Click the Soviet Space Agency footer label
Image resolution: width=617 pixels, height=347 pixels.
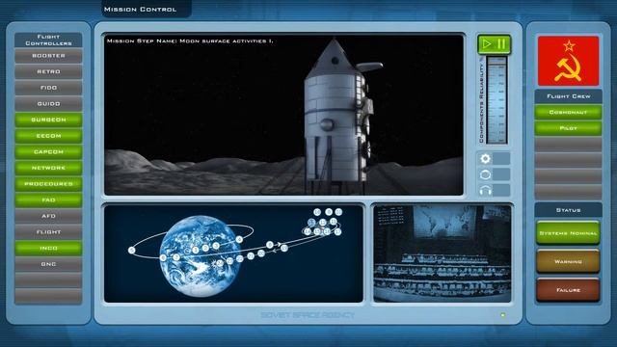pos(308,315)
